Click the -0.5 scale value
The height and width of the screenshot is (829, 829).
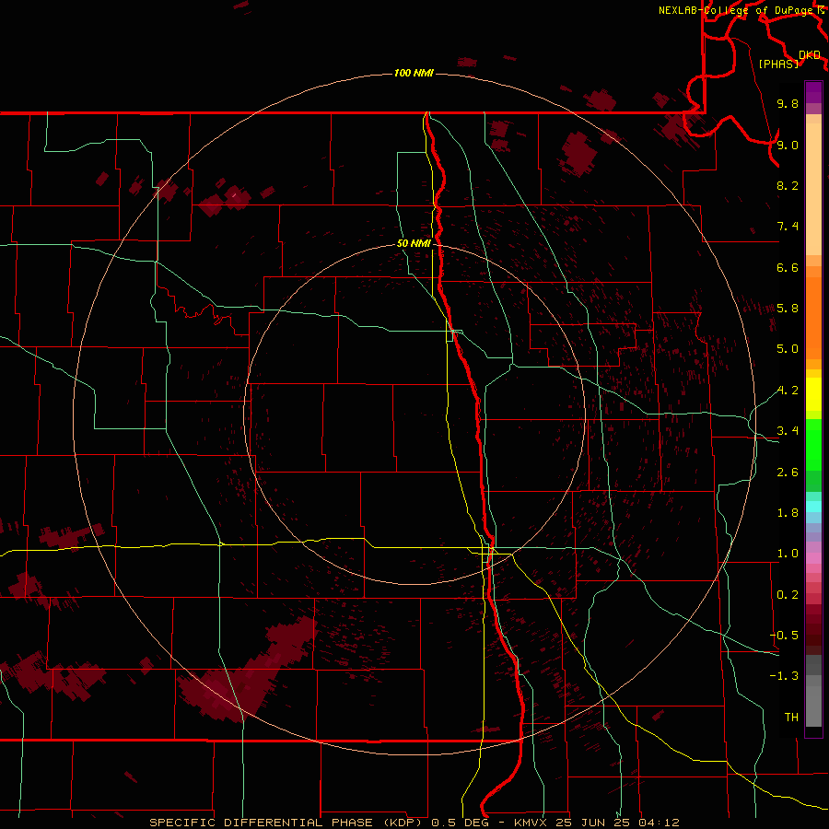tap(784, 636)
